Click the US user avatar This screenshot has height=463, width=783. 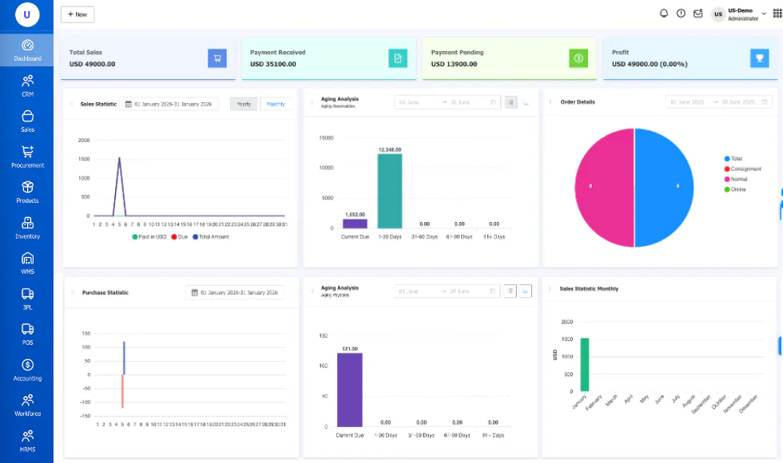718,14
